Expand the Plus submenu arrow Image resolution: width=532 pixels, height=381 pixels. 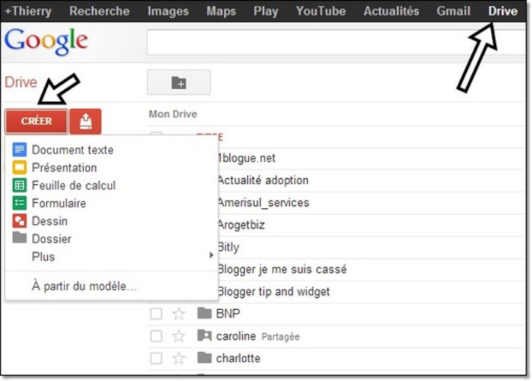[x=211, y=255]
